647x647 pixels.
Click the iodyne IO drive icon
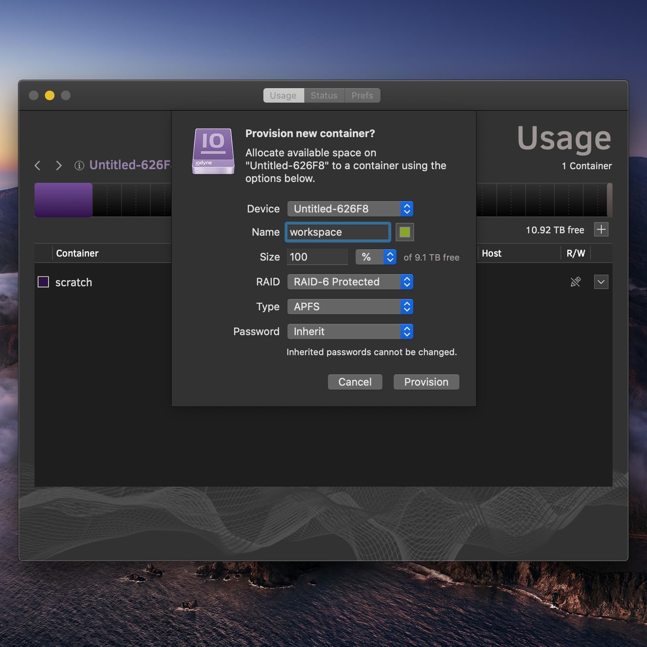click(x=213, y=151)
